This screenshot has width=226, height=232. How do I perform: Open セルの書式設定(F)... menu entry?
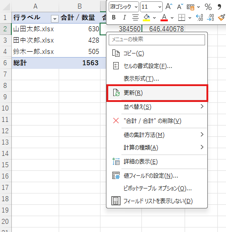click(157, 66)
